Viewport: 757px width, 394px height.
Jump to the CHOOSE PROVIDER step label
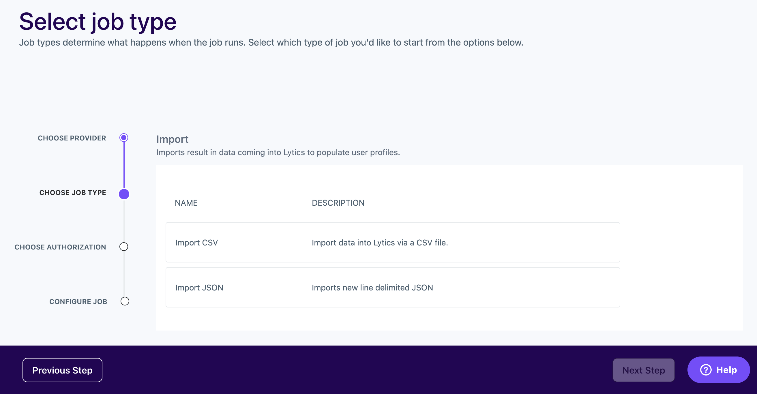(x=72, y=138)
